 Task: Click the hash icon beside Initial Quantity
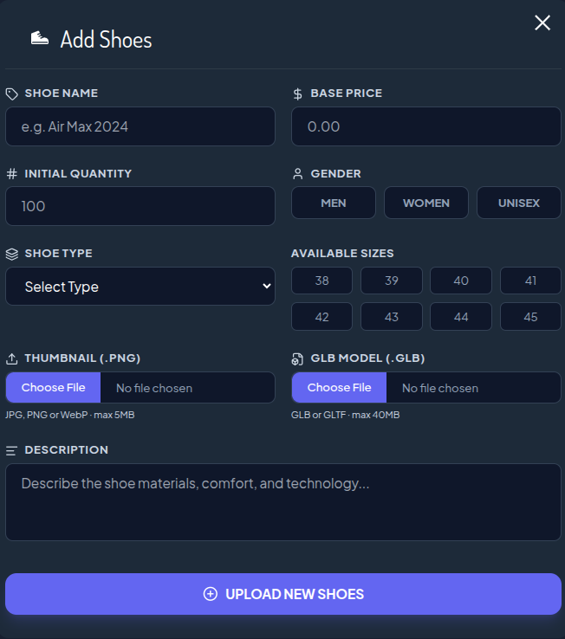pyautogui.click(x=12, y=174)
